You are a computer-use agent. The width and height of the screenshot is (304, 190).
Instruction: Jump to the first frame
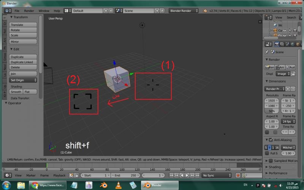pos(171,175)
